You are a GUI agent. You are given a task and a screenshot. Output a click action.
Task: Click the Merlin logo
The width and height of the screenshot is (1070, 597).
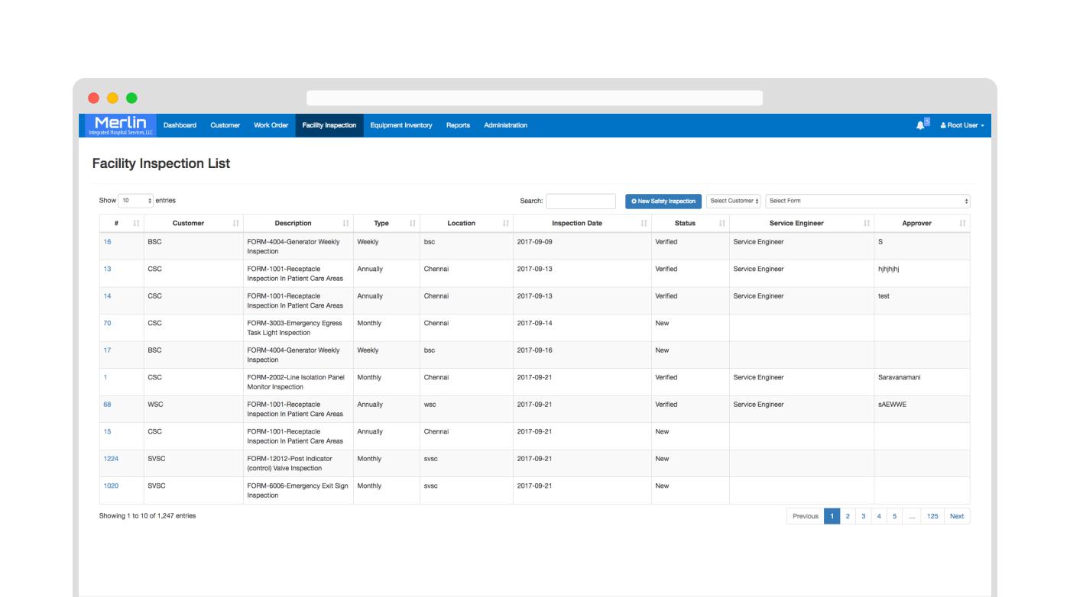(x=118, y=125)
